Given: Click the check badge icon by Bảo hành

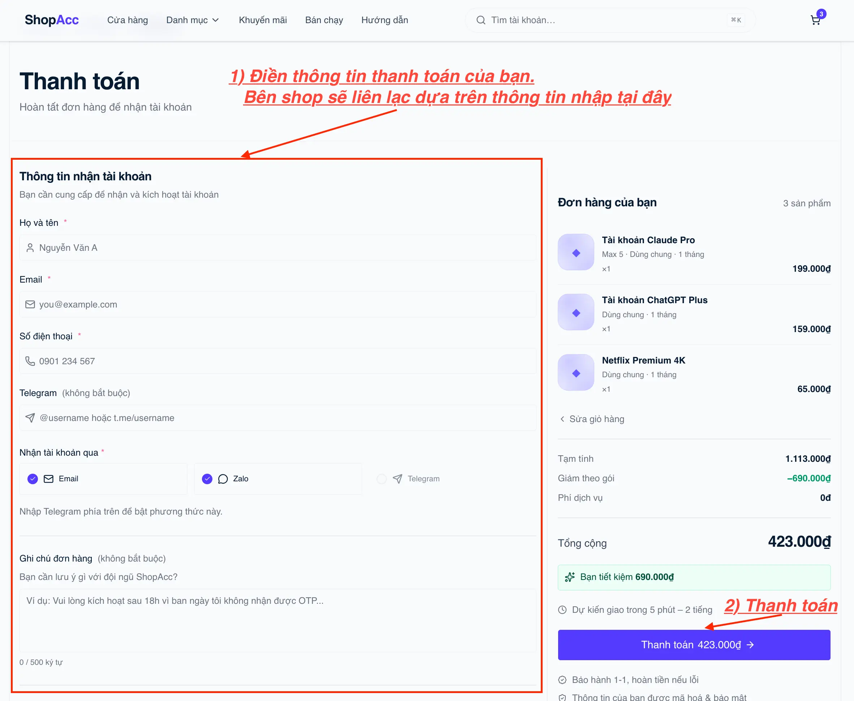Looking at the screenshot, I should click(562, 680).
